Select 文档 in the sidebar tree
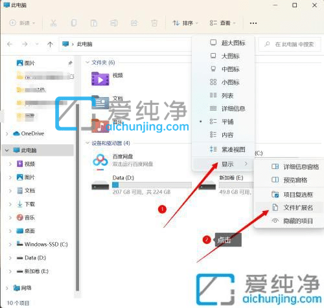This screenshot has width=324, height=308. [26, 191]
